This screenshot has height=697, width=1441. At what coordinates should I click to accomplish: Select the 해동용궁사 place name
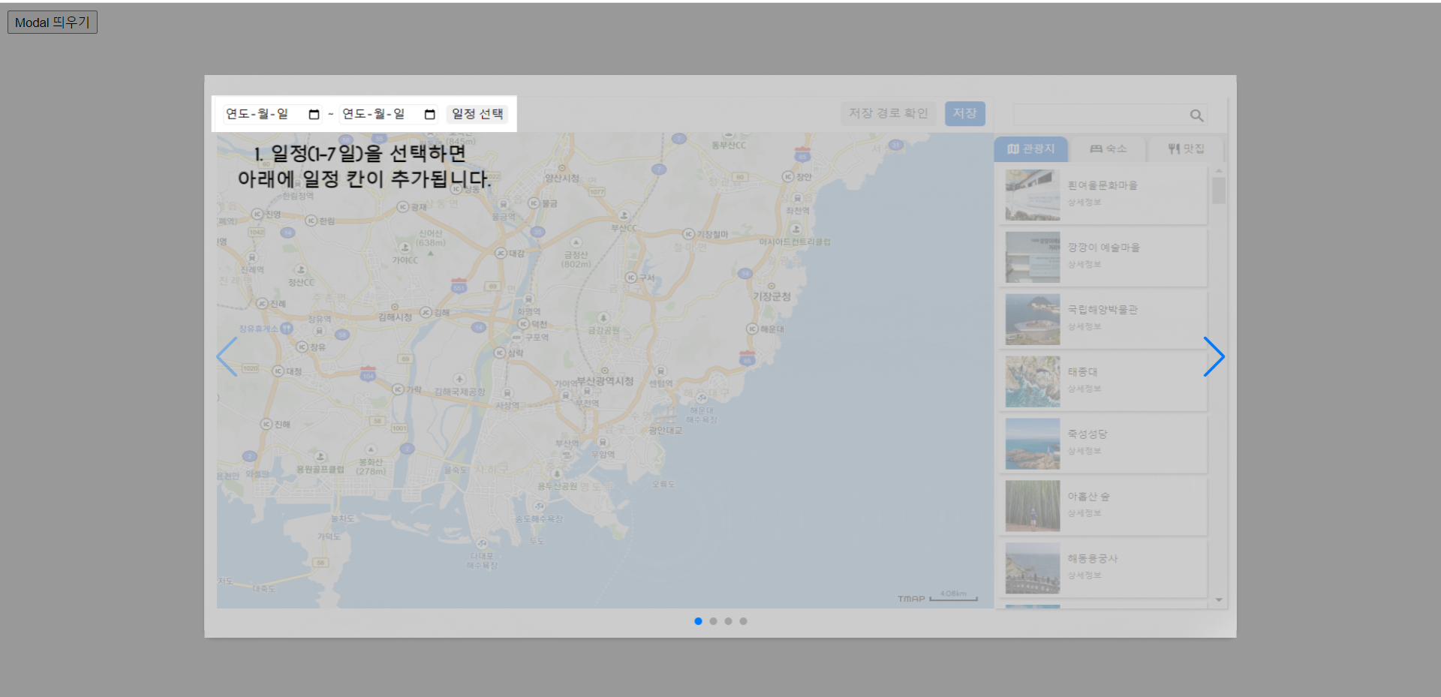(x=1093, y=559)
